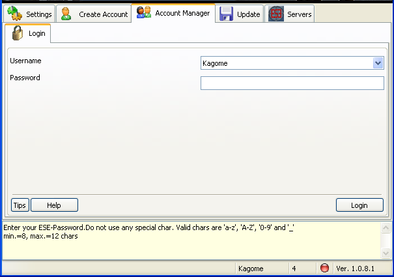Click the 'min.=8, max.=12 chars' line
Viewport: 394px width, 277px height.
click(40, 236)
